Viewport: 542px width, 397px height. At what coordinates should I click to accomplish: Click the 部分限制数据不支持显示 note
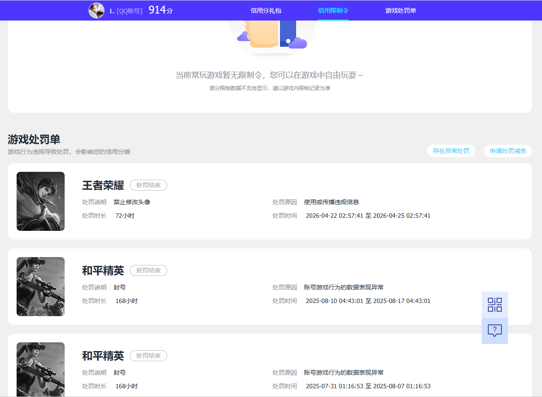[270, 88]
